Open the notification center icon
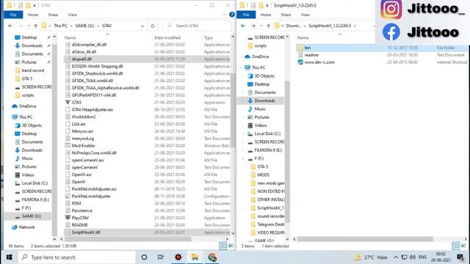The image size is (470, 264). coord(460,257)
